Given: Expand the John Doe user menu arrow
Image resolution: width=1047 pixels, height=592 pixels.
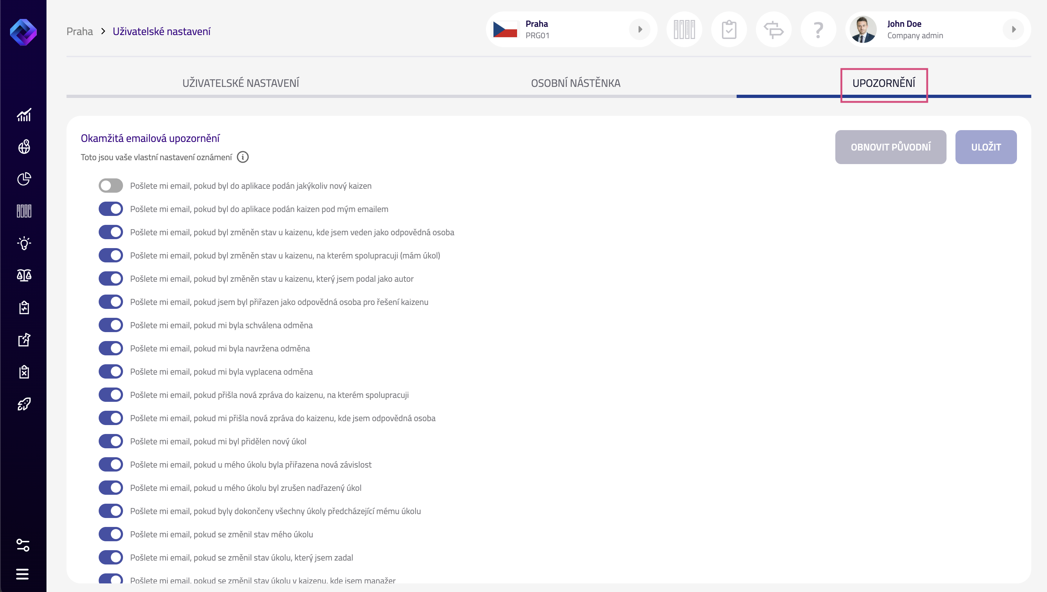Looking at the screenshot, I should [1014, 29].
